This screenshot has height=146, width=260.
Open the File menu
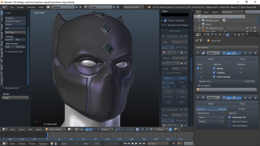12,7
